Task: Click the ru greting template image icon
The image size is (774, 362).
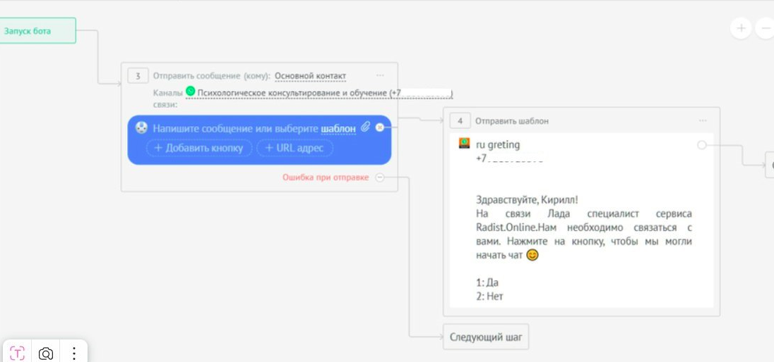Action: (464, 144)
